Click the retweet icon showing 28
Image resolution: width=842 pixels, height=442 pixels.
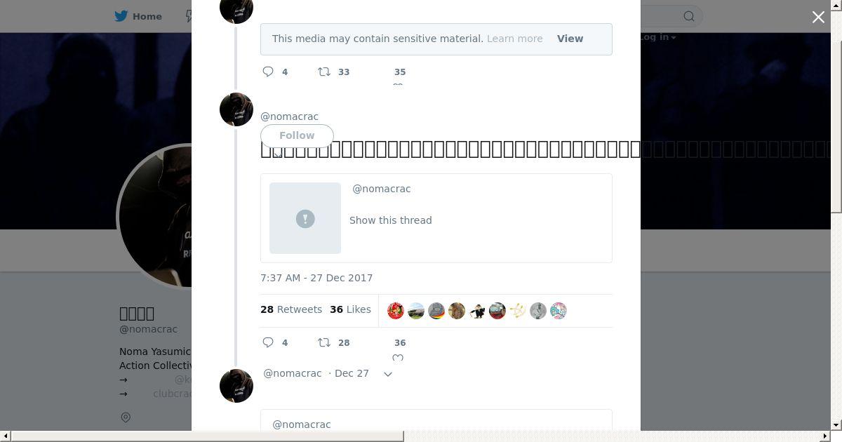tap(324, 342)
